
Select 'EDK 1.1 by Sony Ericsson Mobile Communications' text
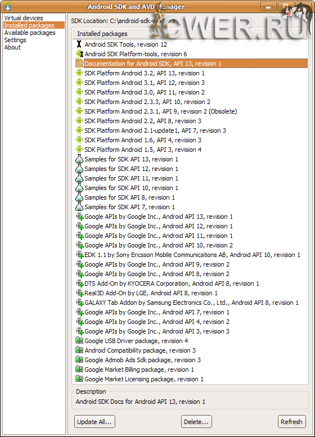tap(192, 255)
